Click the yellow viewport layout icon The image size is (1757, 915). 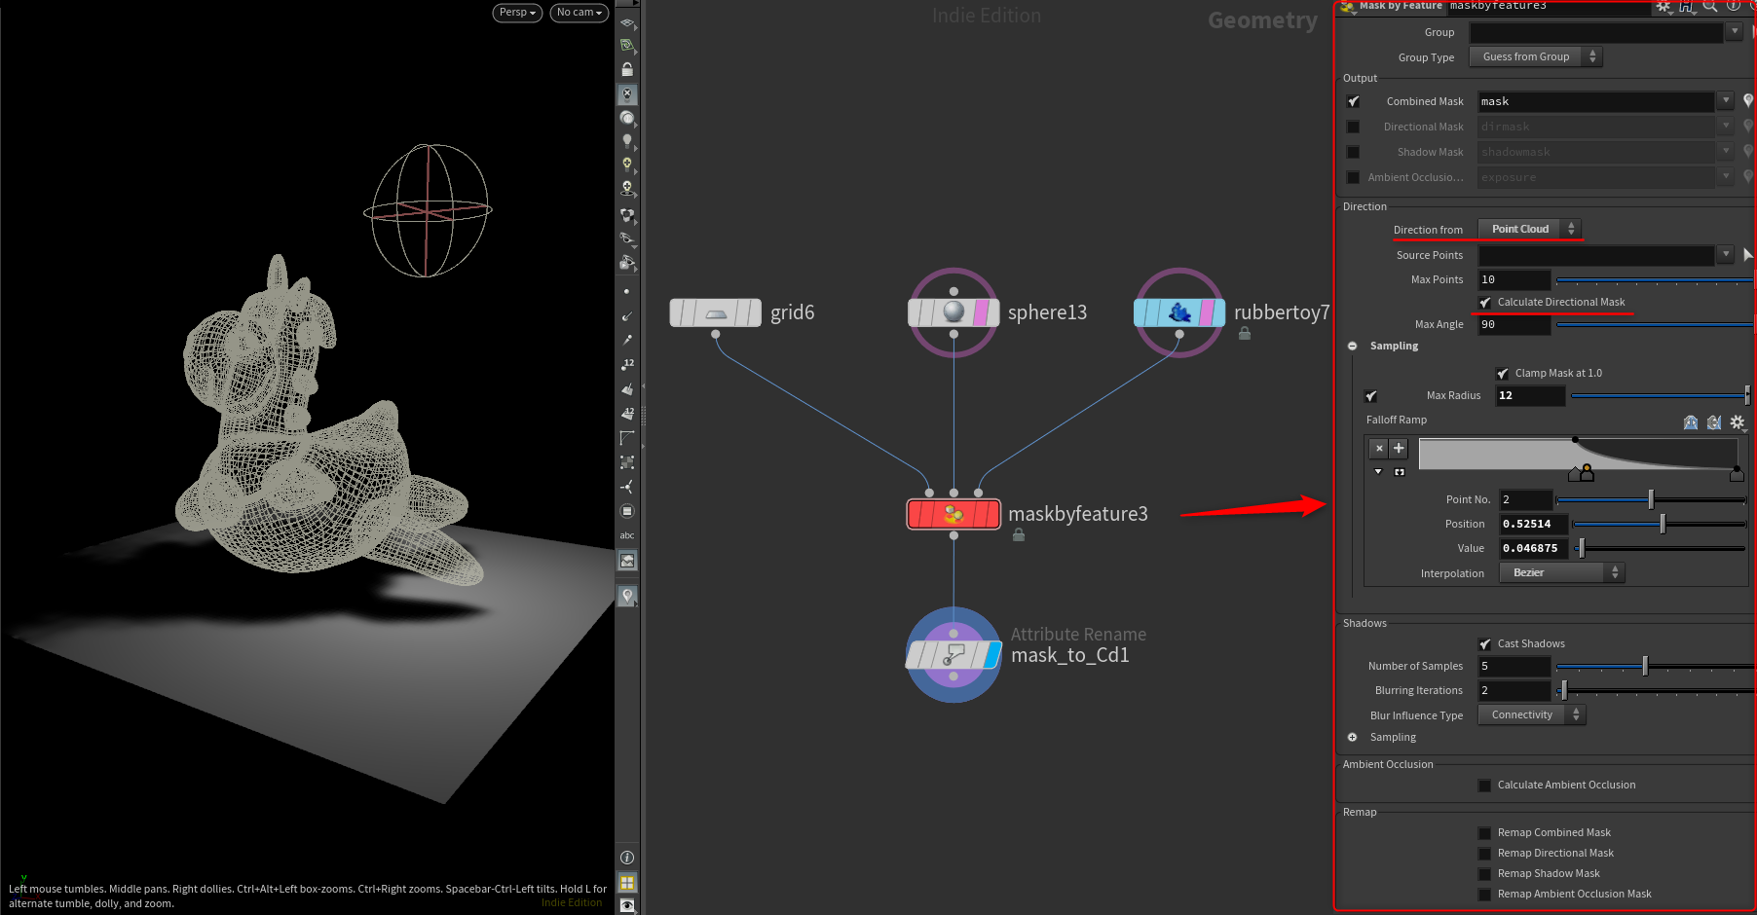click(627, 883)
